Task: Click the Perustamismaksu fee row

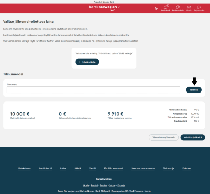Action: [x=184, y=110]
